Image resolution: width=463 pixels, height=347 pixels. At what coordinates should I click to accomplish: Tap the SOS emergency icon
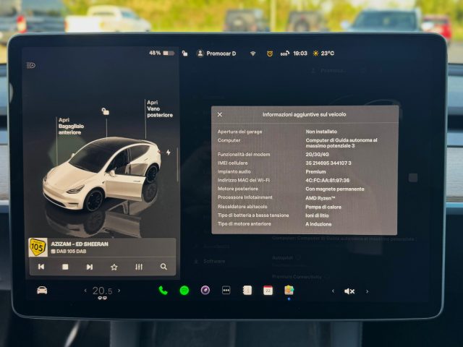[x=284, y=53]
